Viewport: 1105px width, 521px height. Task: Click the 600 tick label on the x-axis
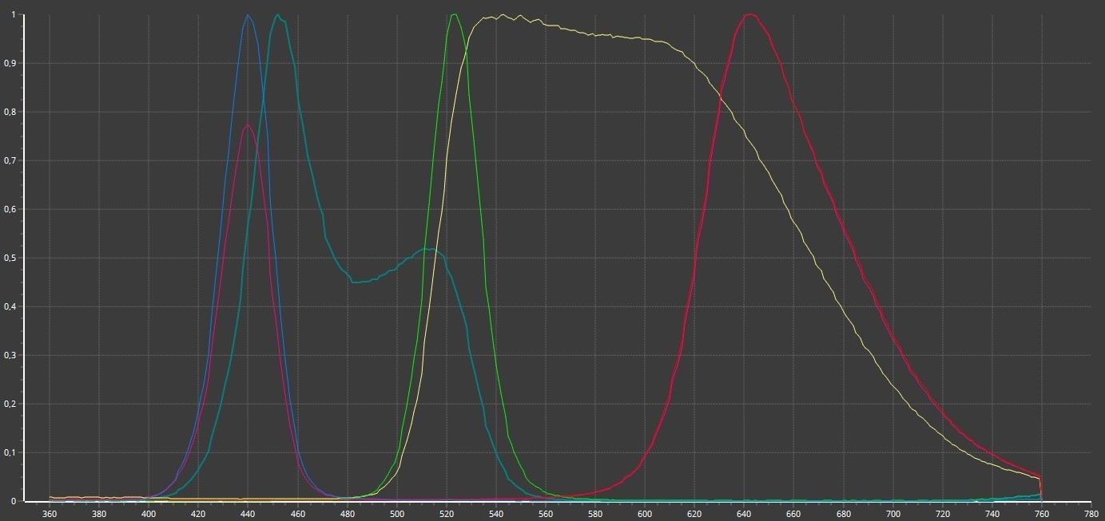(x=645, y=514)
